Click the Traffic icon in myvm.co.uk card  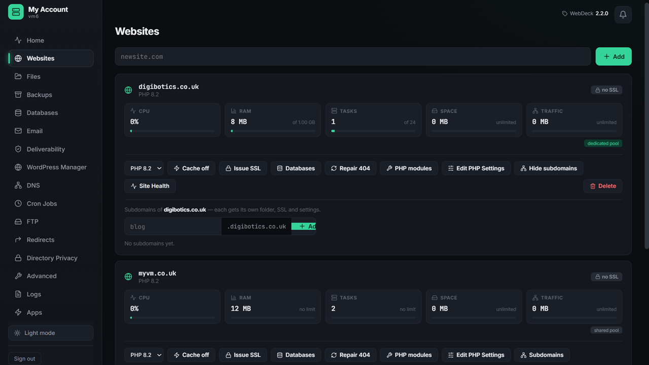pos(535,298)
